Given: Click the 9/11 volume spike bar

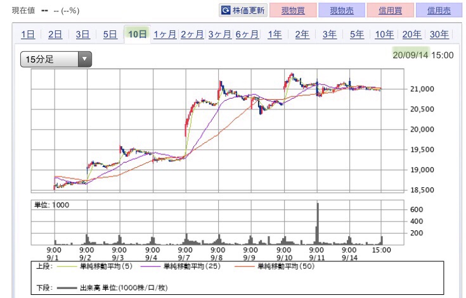Looking at the screenshot, I should pos(318,223).
